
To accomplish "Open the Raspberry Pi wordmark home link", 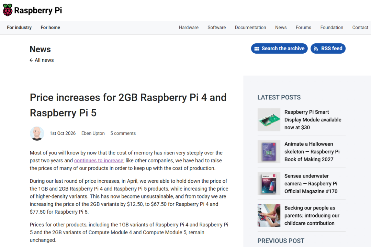I will pos(38,10).
